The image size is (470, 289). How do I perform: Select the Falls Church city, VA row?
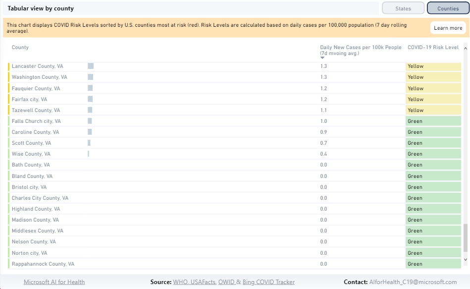pyautogui.click(x=234, y=121)
